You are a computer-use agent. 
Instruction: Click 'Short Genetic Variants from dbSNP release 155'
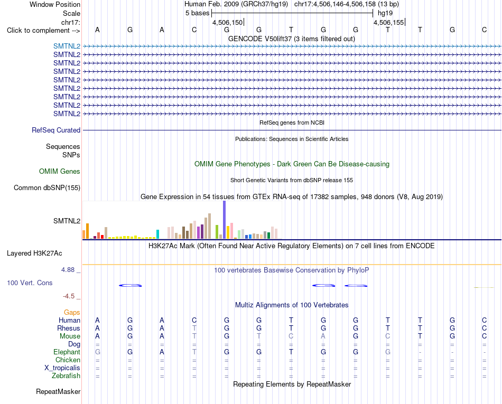(292, 180)
